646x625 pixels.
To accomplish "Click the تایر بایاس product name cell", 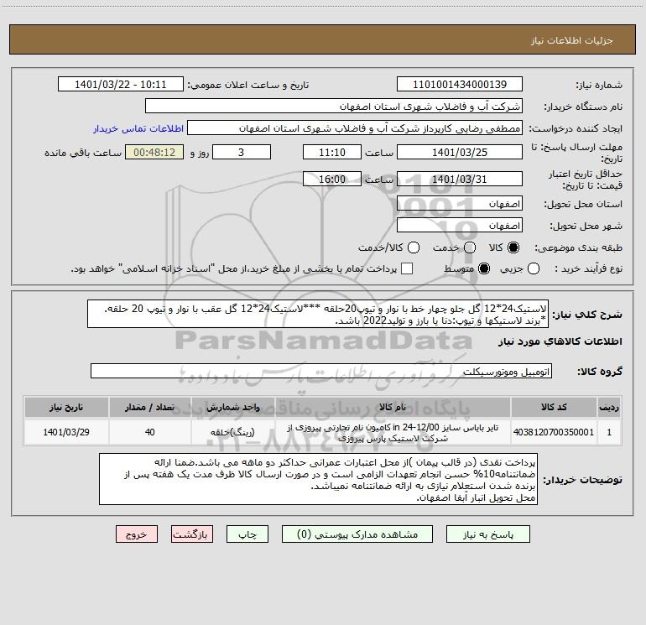I will 393,432.
